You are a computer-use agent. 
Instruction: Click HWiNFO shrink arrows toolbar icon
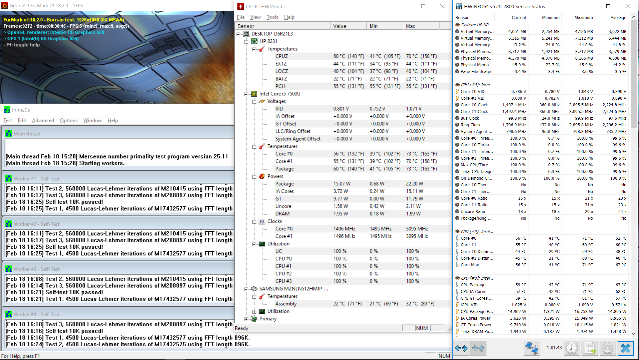(478, 348)
